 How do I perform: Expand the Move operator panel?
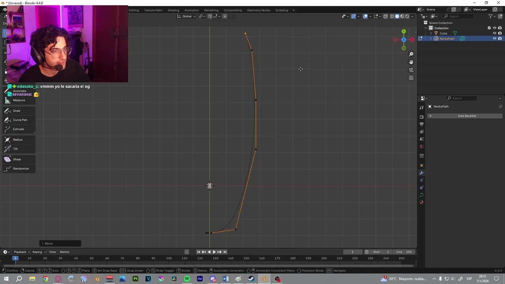click(60, 243)
